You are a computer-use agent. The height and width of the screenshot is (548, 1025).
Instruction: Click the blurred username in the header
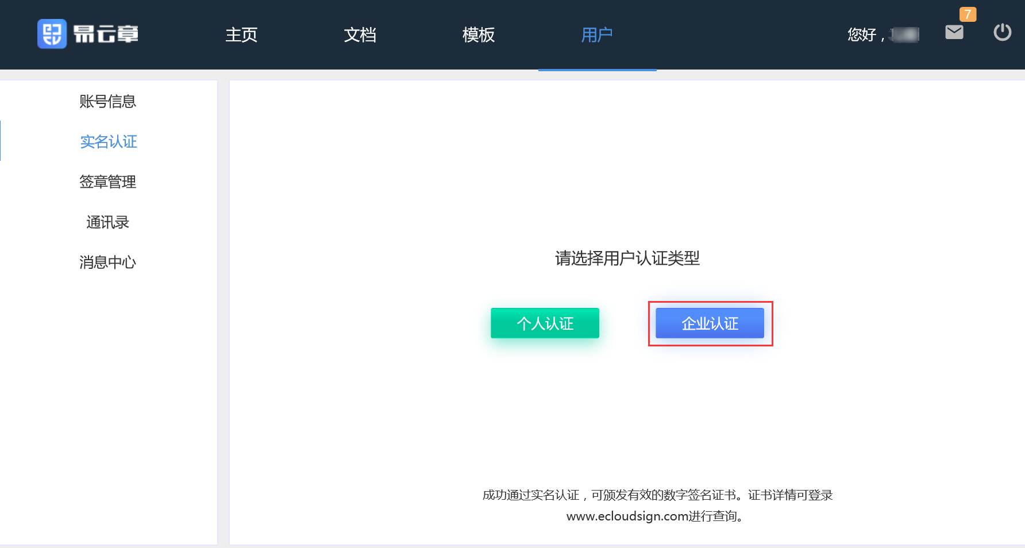pyautogui.click(x=904, y=35)
